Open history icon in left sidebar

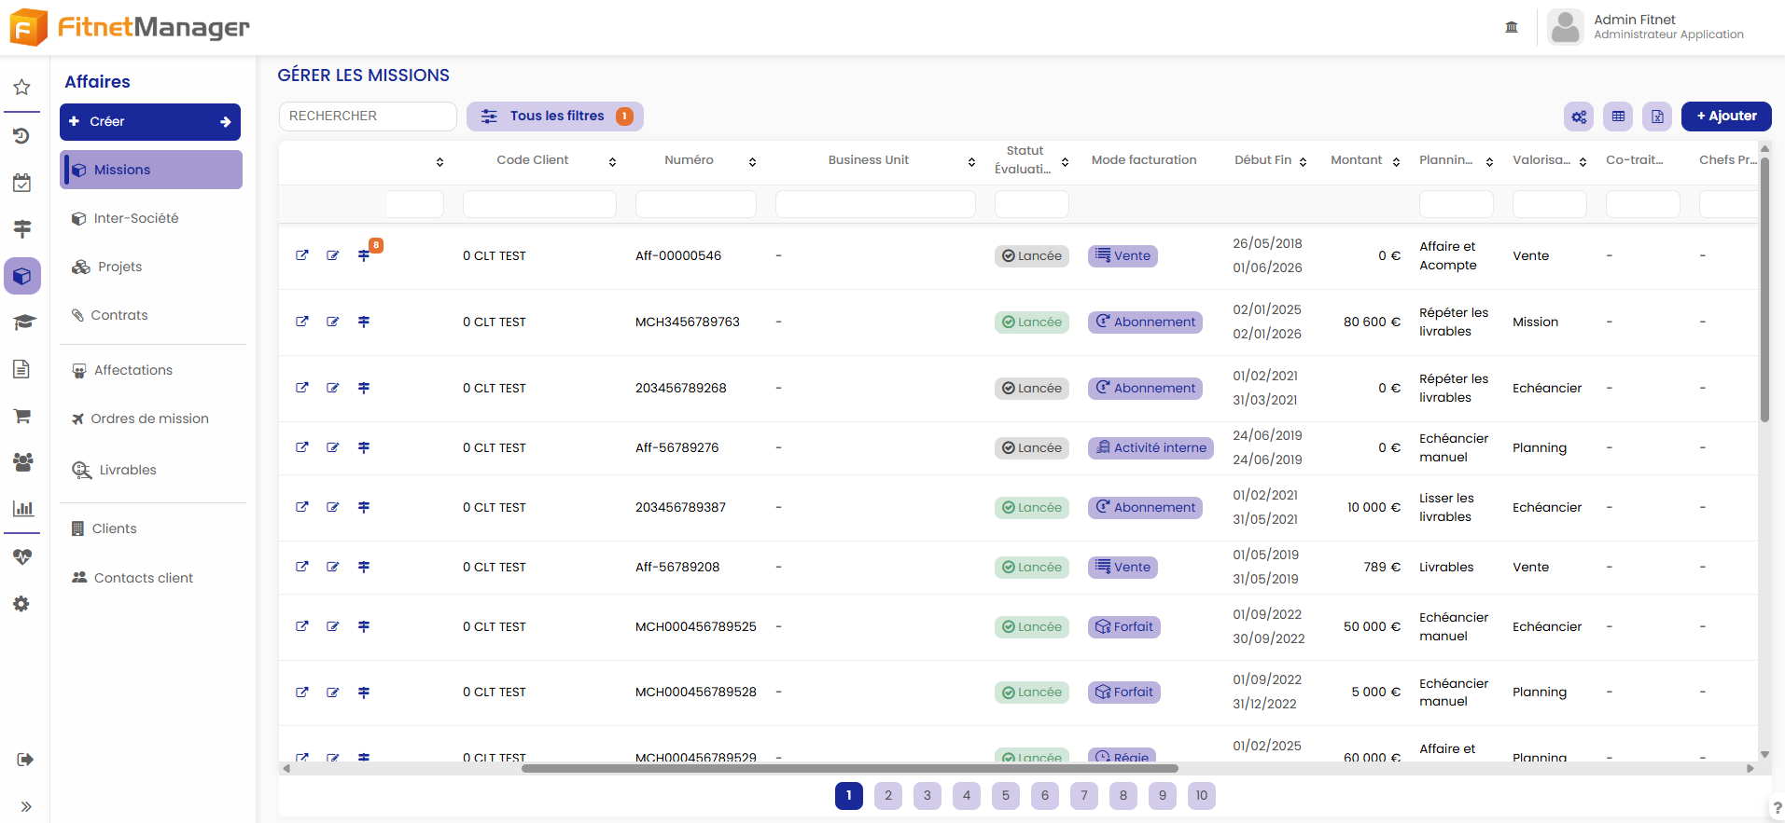(x=22, y=136)
